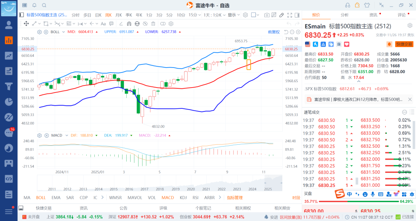The height and width of the screenshot is (221, 416).
Task: Open 指标管理 indicator management
Action: coord(235,197)
